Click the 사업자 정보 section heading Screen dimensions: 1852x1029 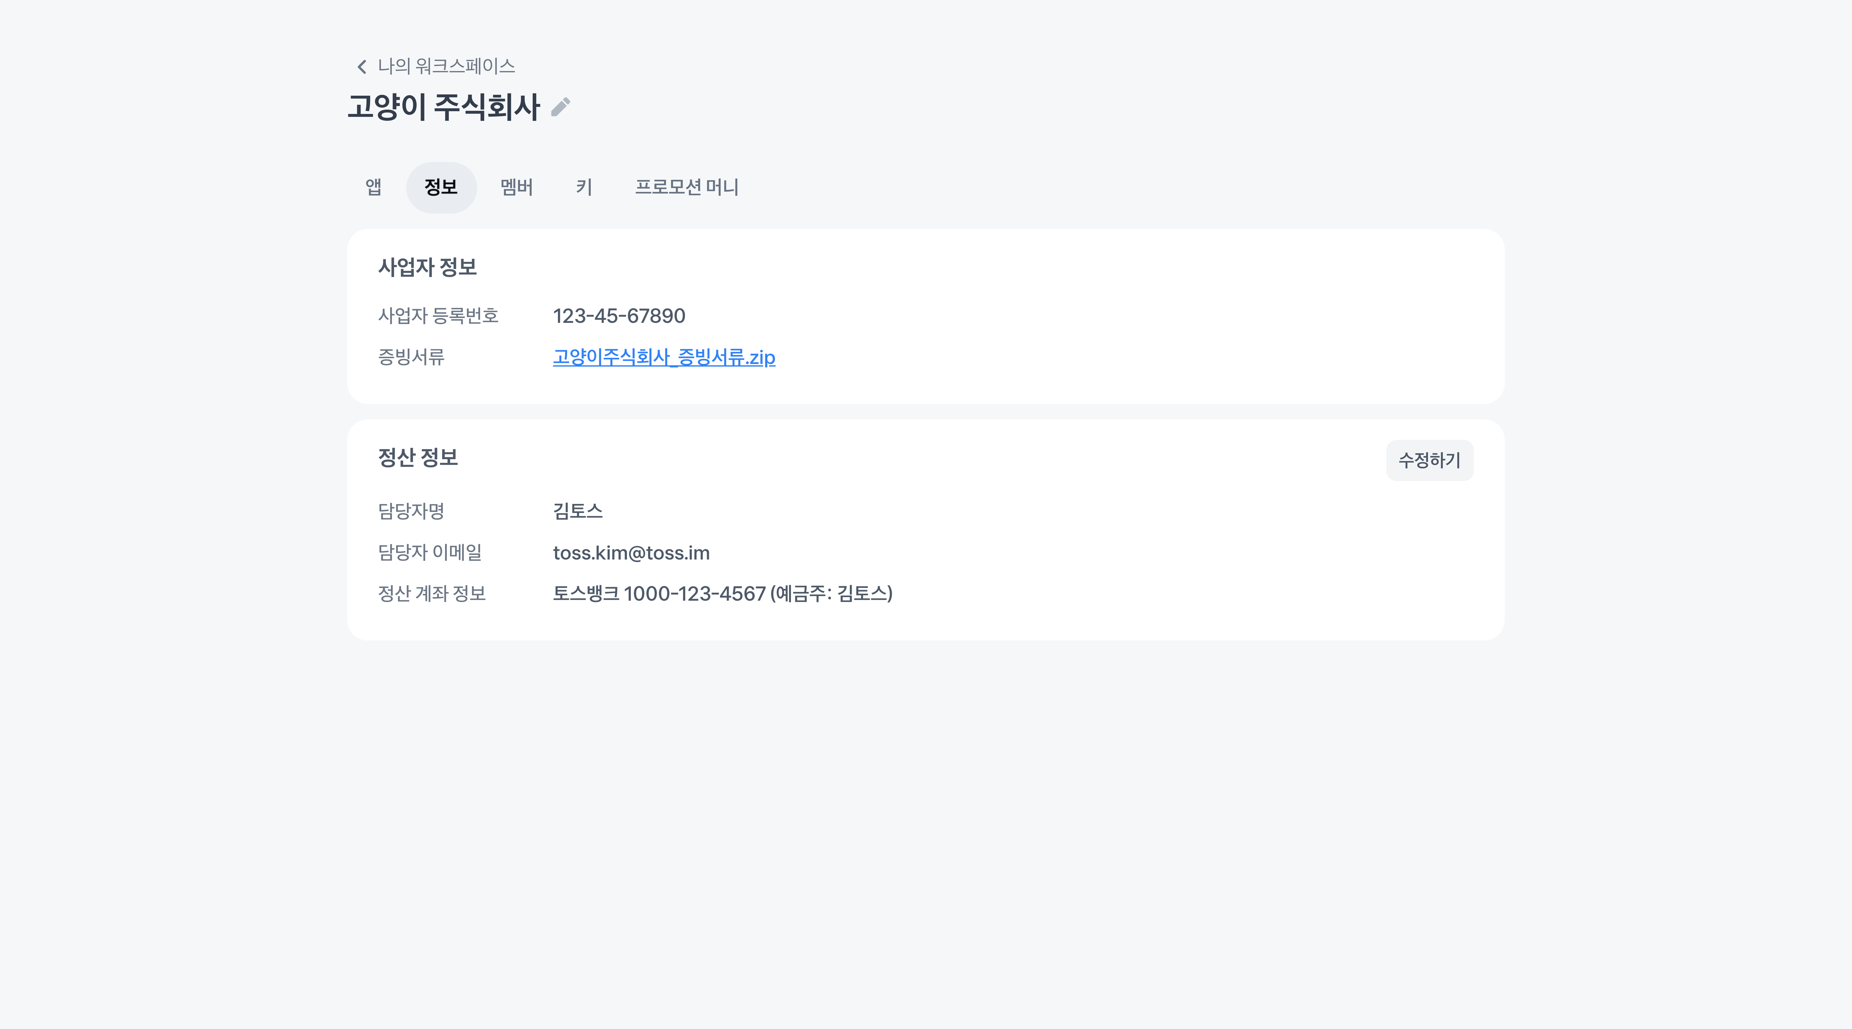[x=427, y=268]
